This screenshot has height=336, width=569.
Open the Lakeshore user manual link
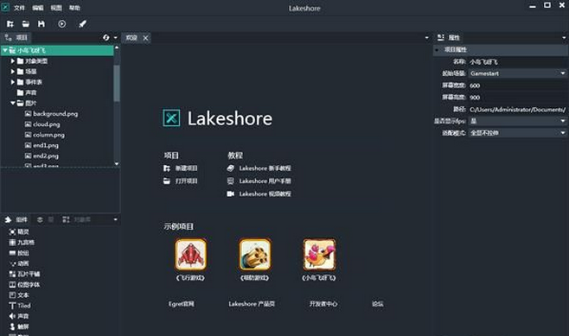point(265,181)
